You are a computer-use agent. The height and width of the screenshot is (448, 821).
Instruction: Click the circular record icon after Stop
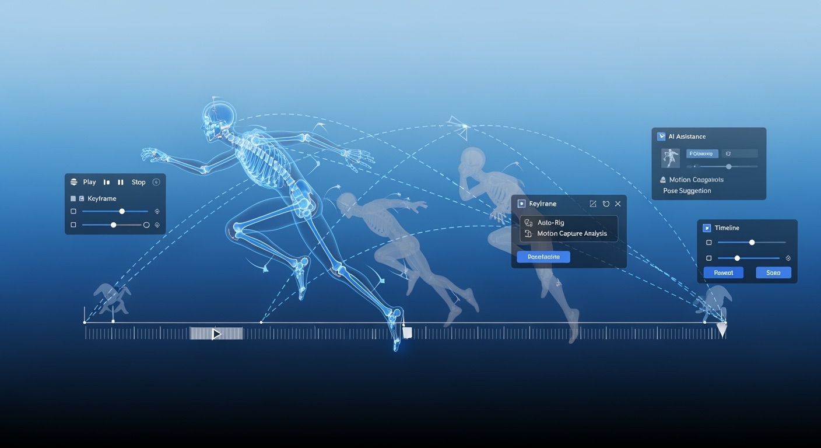coord(156,182)
